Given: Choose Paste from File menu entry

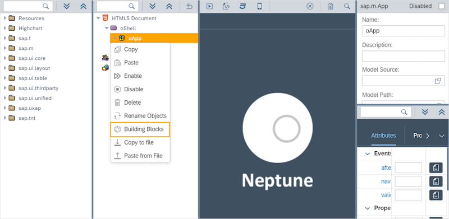Looking at the screenshot, I should coord(141,156).
